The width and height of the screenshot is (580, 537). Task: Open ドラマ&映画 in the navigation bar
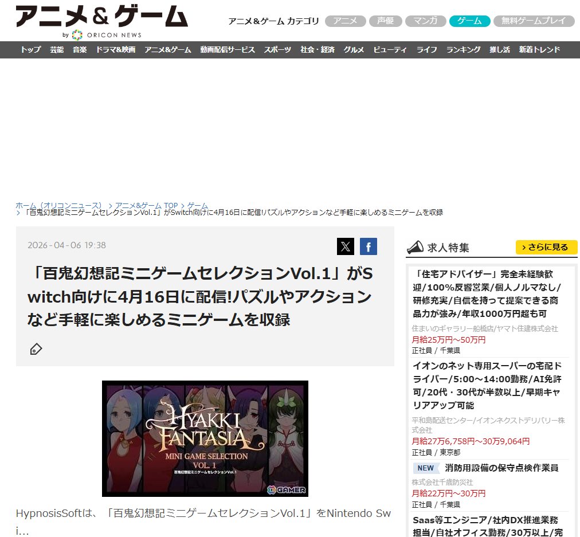115,49
